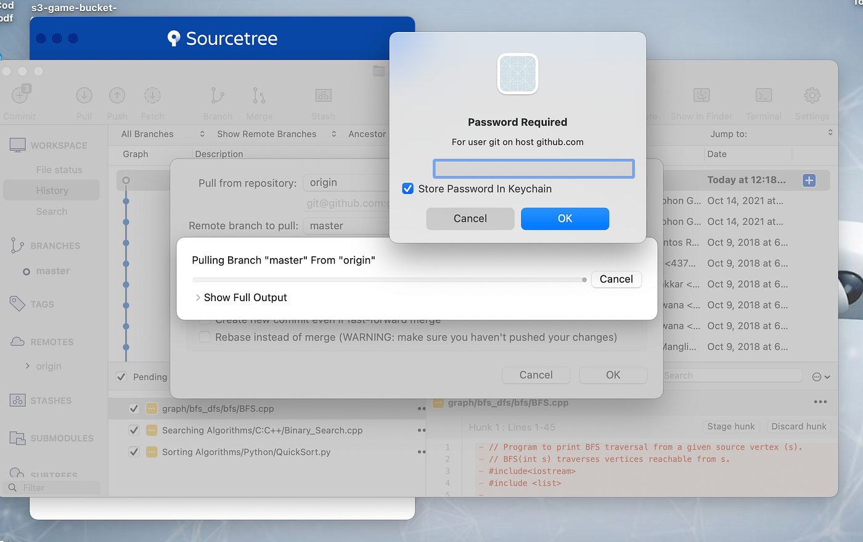Select the Commit icon in the toolbar
This screenshot has height=542, width=863.
[x=20, y=95]
